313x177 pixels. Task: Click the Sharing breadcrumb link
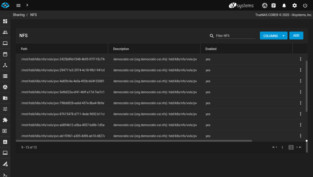pos(19,15)
